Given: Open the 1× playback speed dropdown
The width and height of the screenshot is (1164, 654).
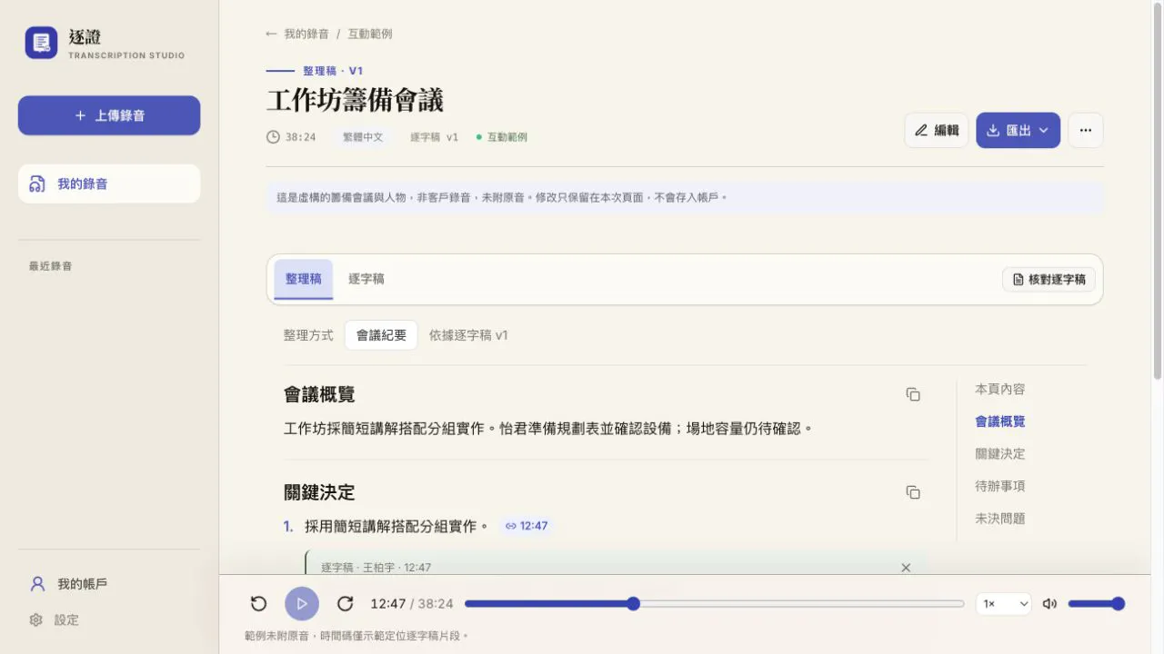Looking at the screenshot, I should (x=1003, y=604).
